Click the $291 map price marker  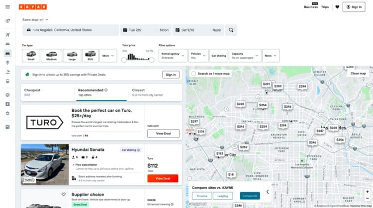267,84
